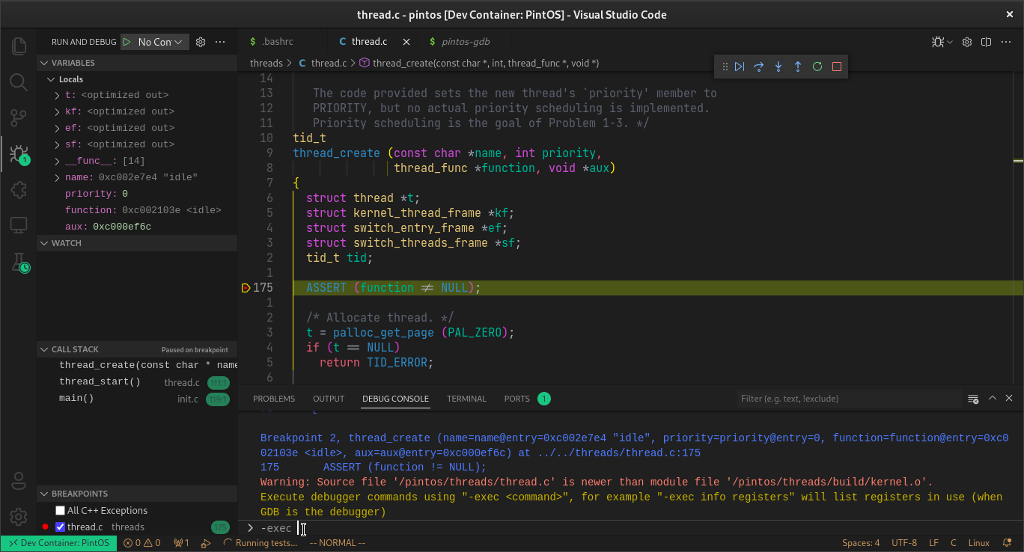Image resolution: width=1024 pixels, height=552 pixels.
Task: Click threads breadcrumb segment
Action: (266, 64)
